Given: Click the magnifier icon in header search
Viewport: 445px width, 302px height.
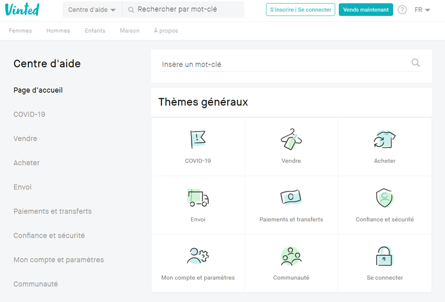Looking at the screenshot, I should [131, 10].
